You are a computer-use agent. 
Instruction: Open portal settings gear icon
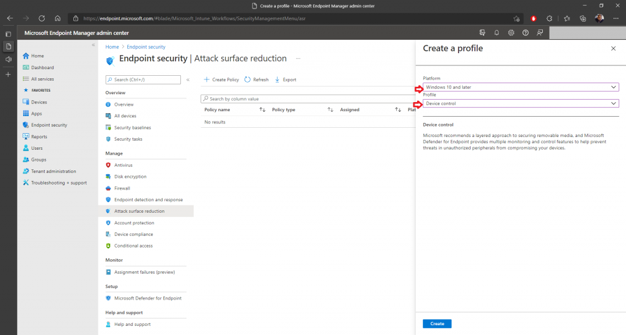pos(511,33)
